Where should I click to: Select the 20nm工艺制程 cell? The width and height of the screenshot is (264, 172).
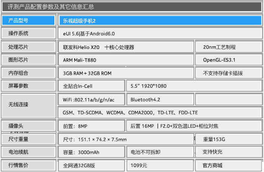pos(228,47)
